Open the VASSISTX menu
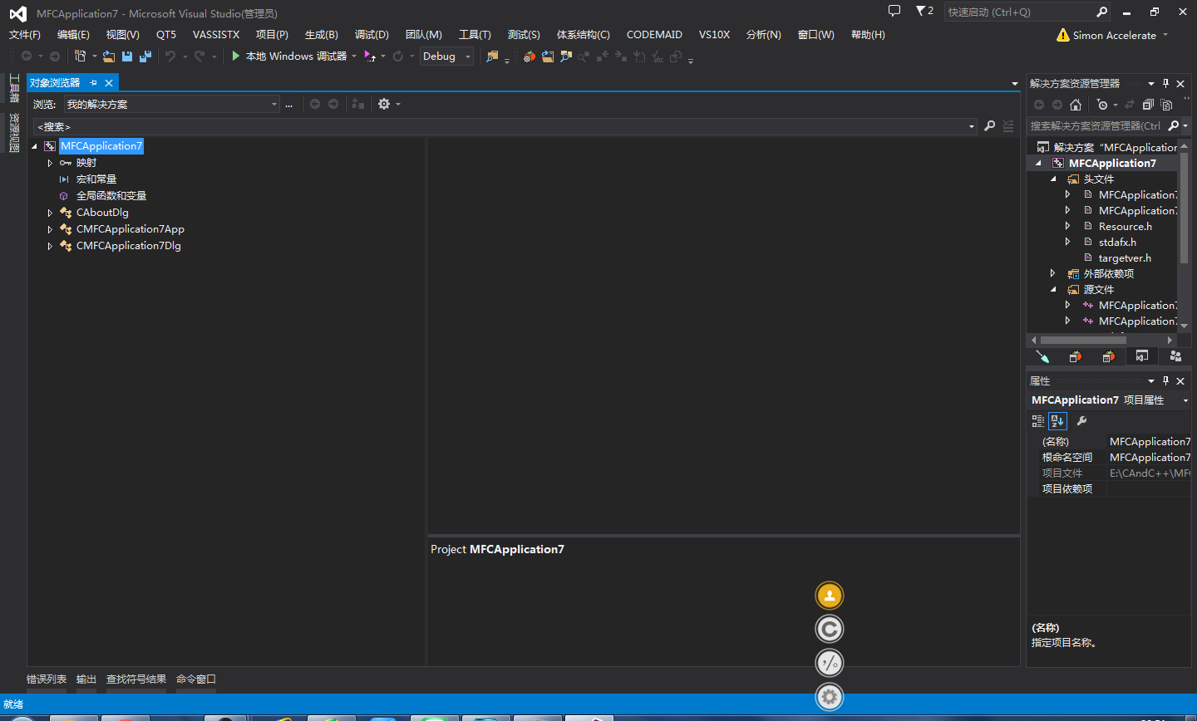Viewport: 1197px width, 721px height. click(216, 35)
